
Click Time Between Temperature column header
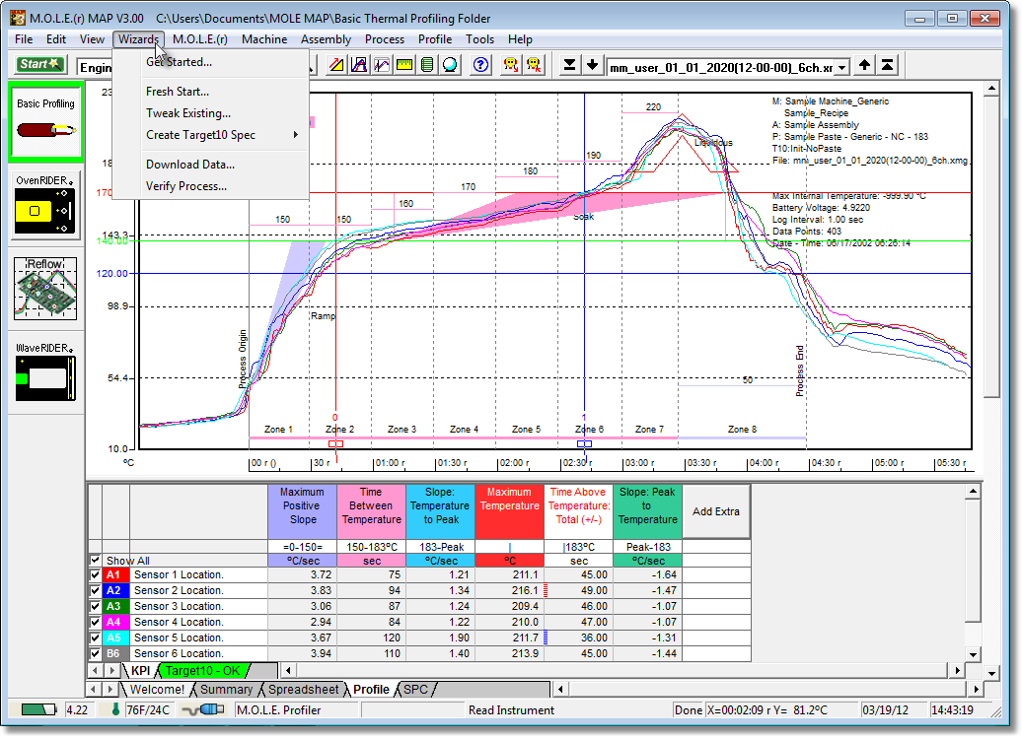click(x=372, y=511)
